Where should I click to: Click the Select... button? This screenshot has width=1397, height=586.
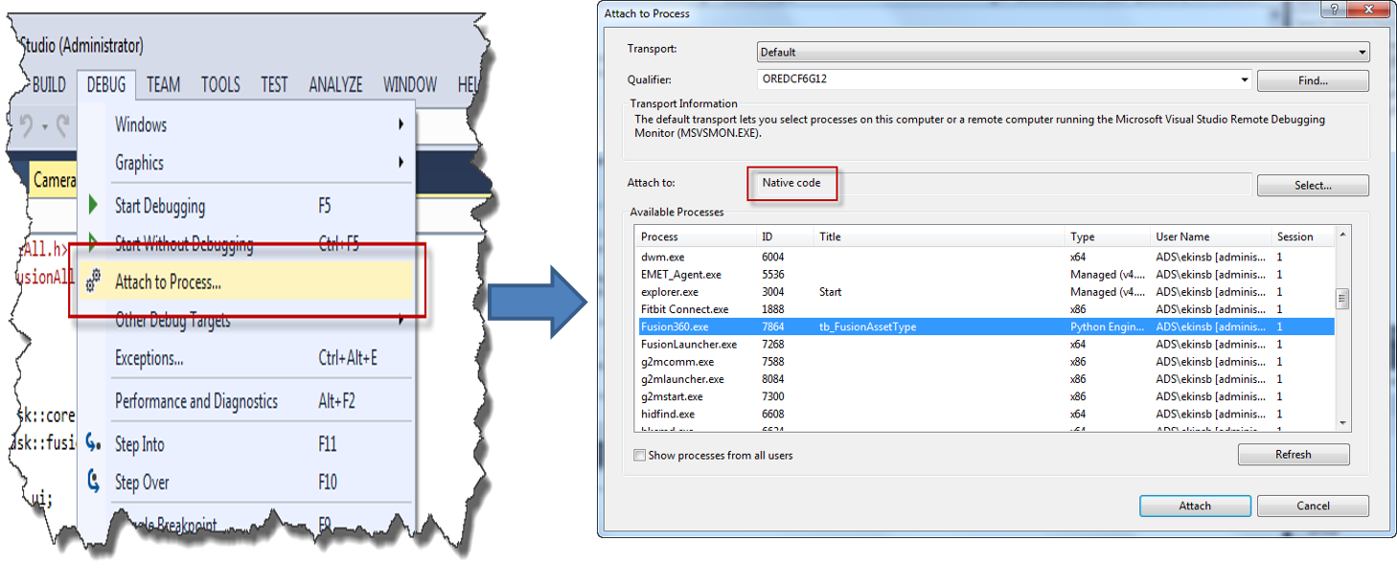coord(1312,185)
